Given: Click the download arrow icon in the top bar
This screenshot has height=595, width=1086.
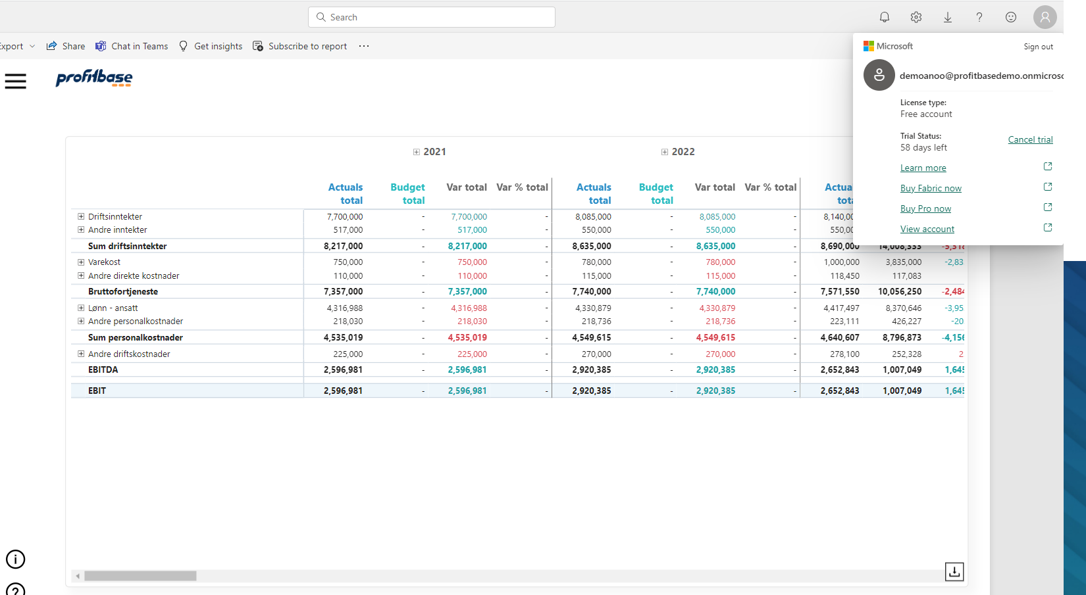Looking at the screenshot, I should point(948,17).
